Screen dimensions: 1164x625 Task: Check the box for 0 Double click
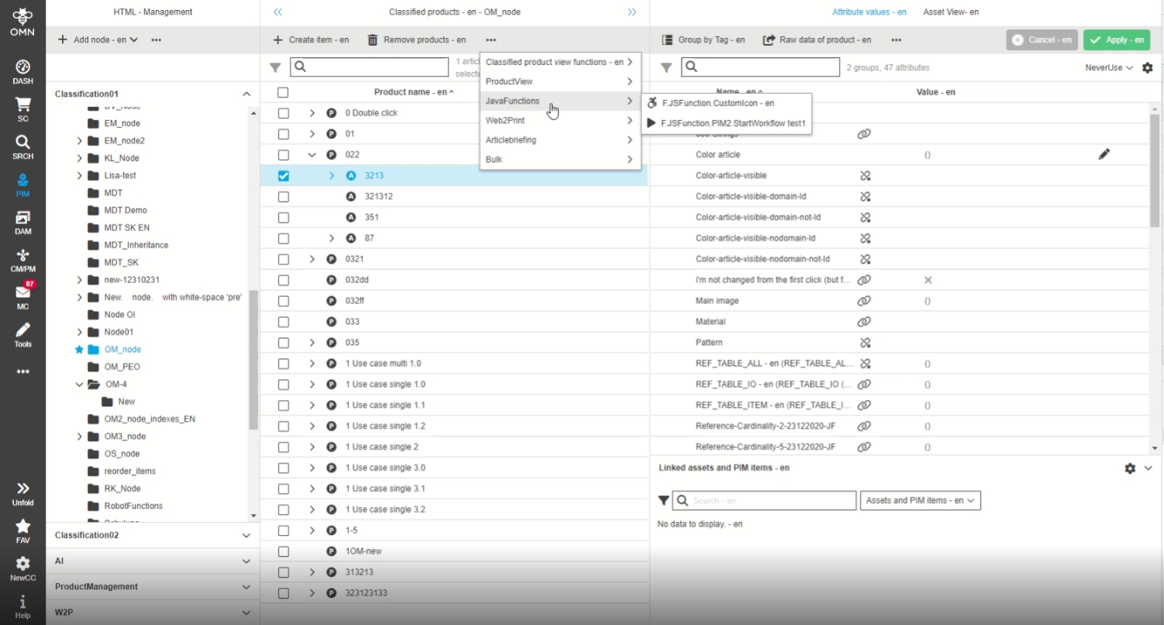[x=283, y=113]
